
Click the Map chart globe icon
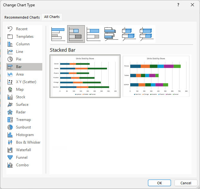(x=10, y=89)
